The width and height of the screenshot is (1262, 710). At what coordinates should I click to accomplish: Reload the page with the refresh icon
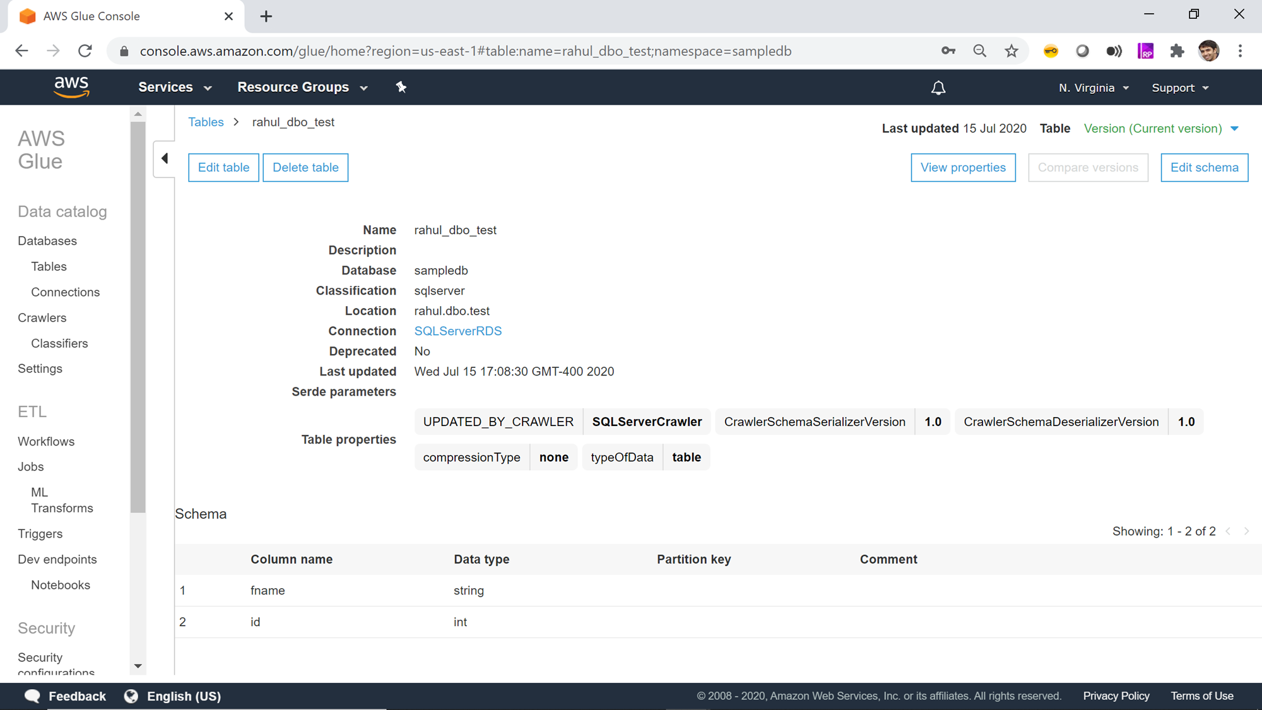[x=85, y=51]
